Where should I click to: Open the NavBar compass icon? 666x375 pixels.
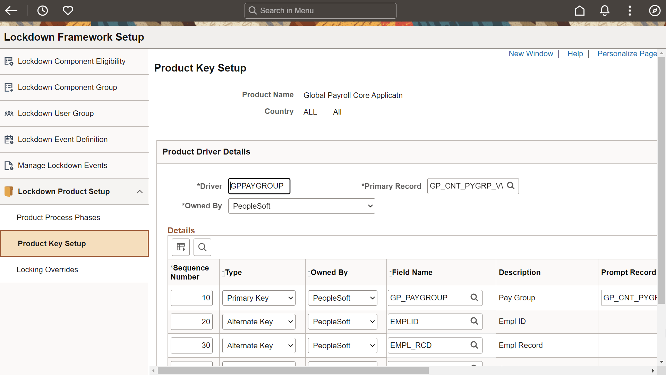click(655, 10)
